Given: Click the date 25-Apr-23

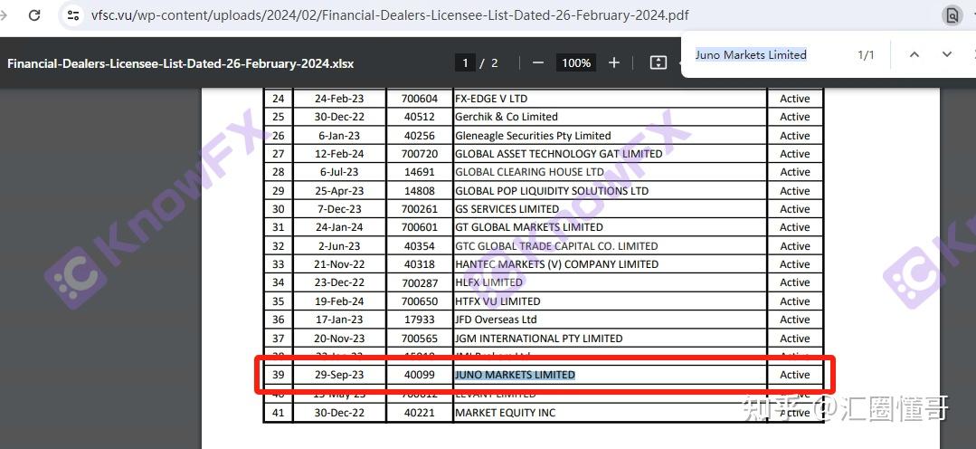Looking at the screenshot, I should click(339, 191).
